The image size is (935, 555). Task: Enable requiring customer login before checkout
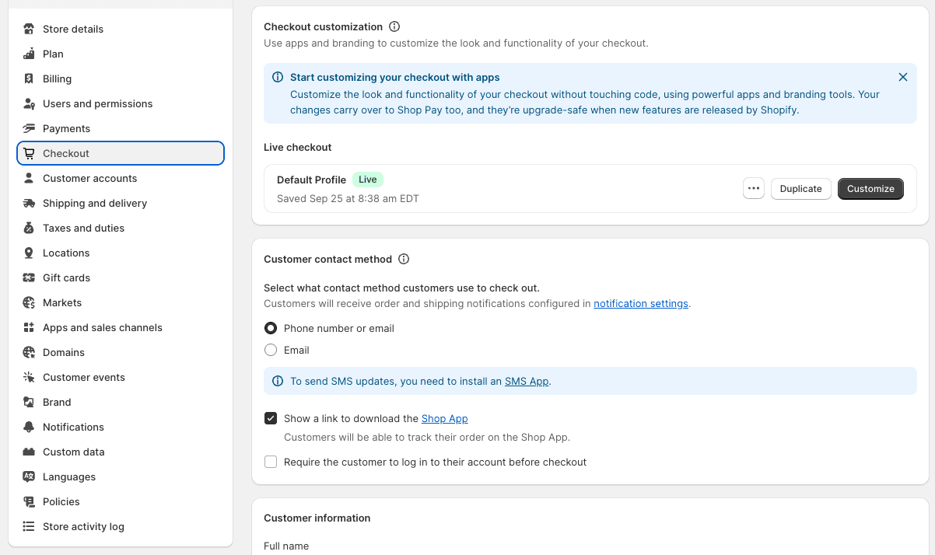tap(270, 462)
